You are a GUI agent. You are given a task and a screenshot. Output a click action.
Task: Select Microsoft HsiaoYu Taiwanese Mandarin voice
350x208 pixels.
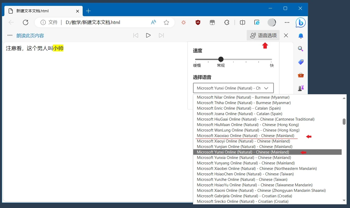pyautogui.click(x=267, y=185)
